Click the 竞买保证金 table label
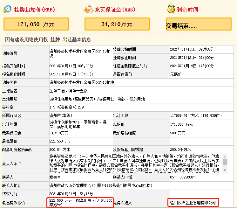 click(x=12, y=133)
